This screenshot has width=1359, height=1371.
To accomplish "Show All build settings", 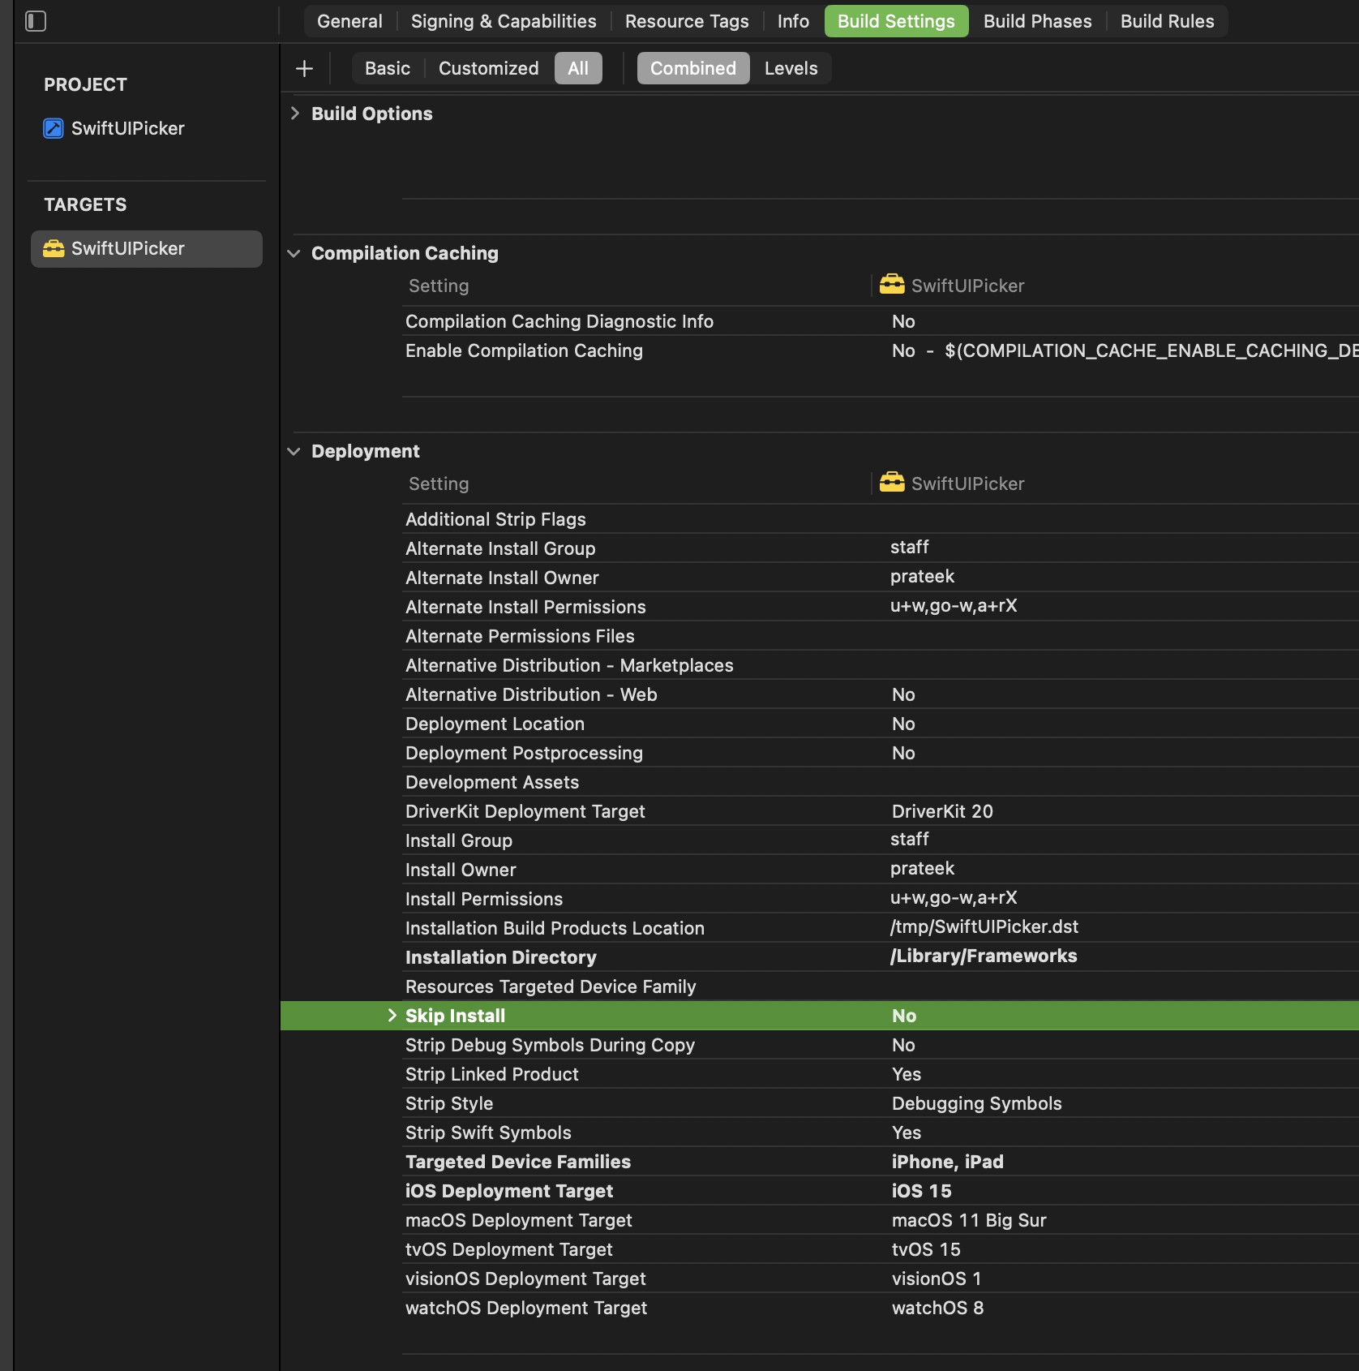I will tap(578, 68).
